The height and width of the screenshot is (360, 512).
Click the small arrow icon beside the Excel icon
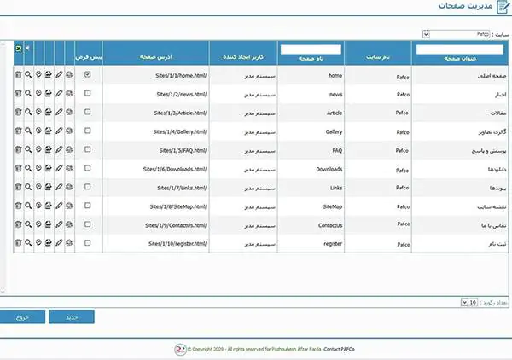(28, 49)
